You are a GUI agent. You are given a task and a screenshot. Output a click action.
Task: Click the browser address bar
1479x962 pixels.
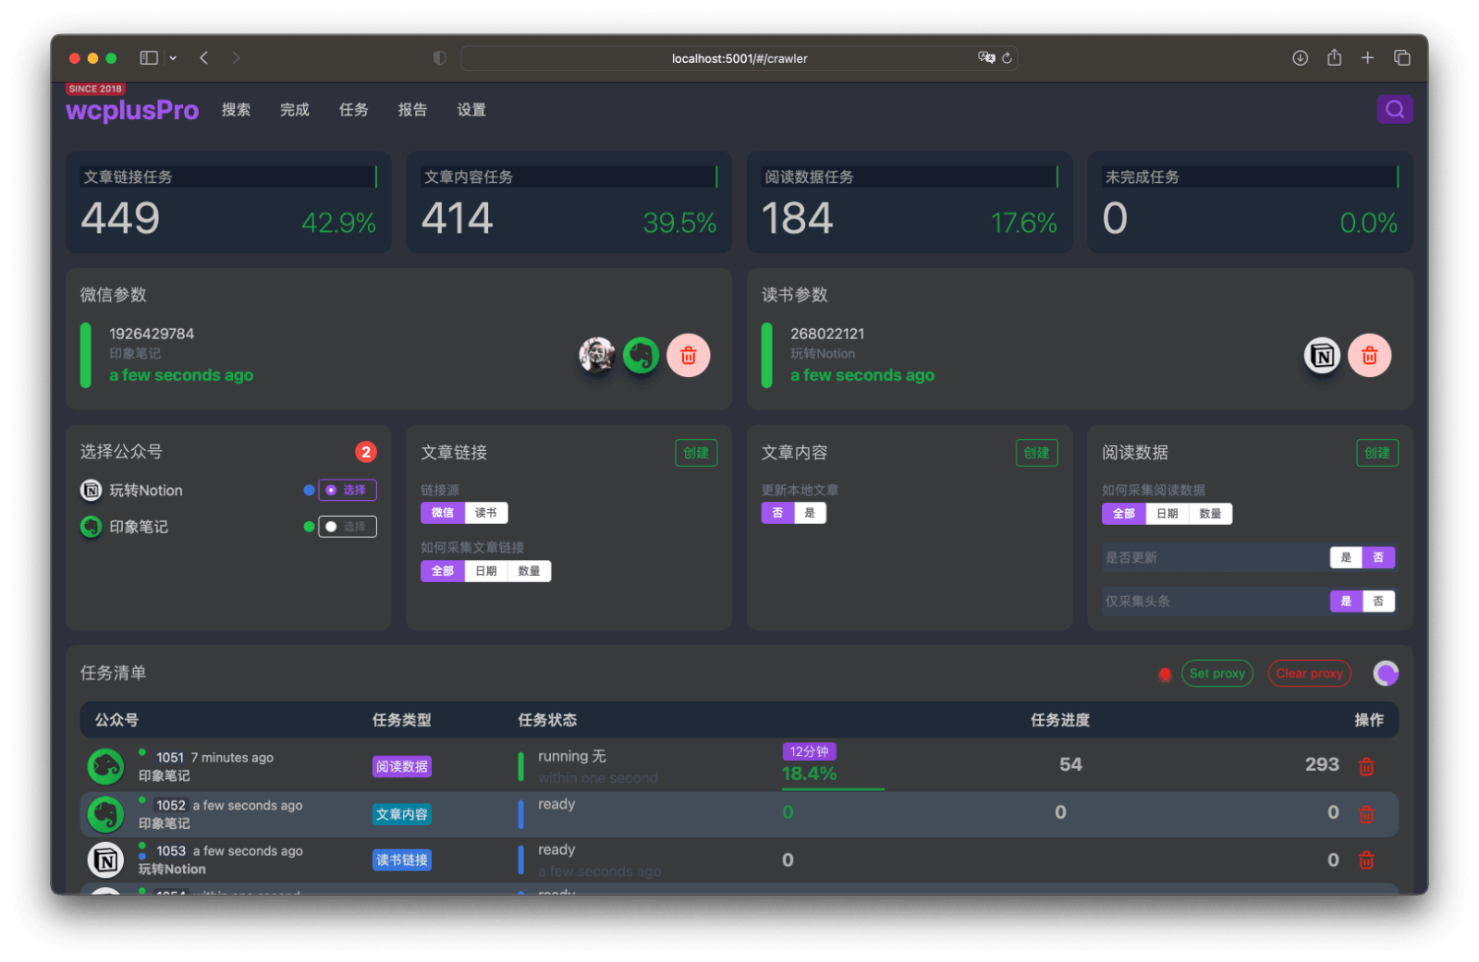click(739, 57)
